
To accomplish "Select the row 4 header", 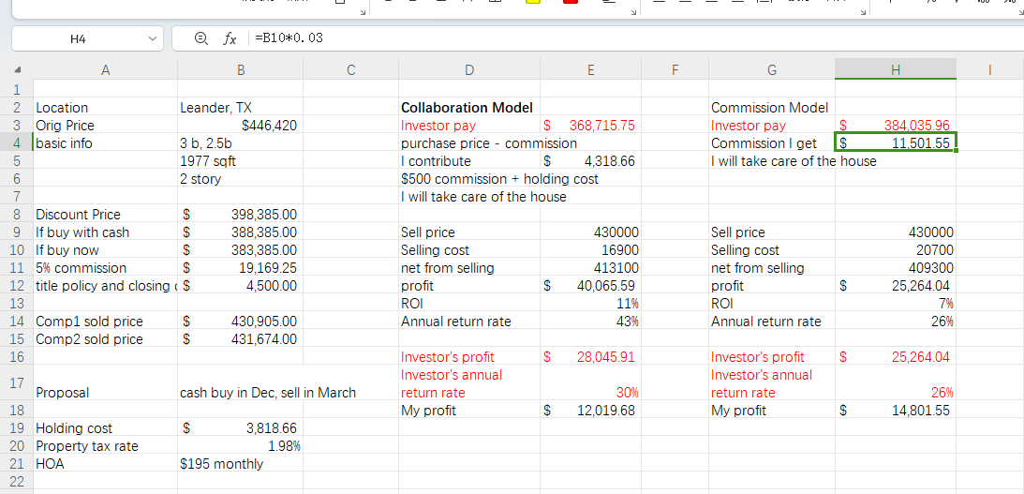I will [16, 143].
